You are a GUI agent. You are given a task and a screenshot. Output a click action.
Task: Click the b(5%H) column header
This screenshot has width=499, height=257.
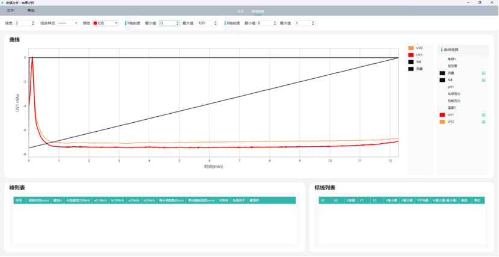[x=149, y=200]
